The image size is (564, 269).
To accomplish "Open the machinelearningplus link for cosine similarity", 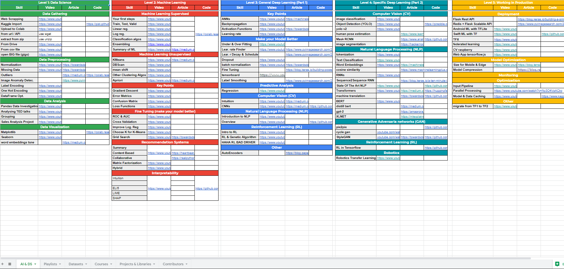I will tap(424, 70).
